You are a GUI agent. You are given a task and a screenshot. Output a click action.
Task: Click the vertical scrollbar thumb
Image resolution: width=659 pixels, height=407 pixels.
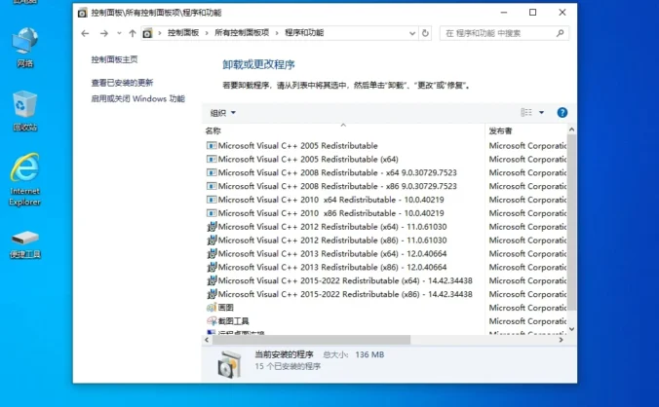(571, 223)
